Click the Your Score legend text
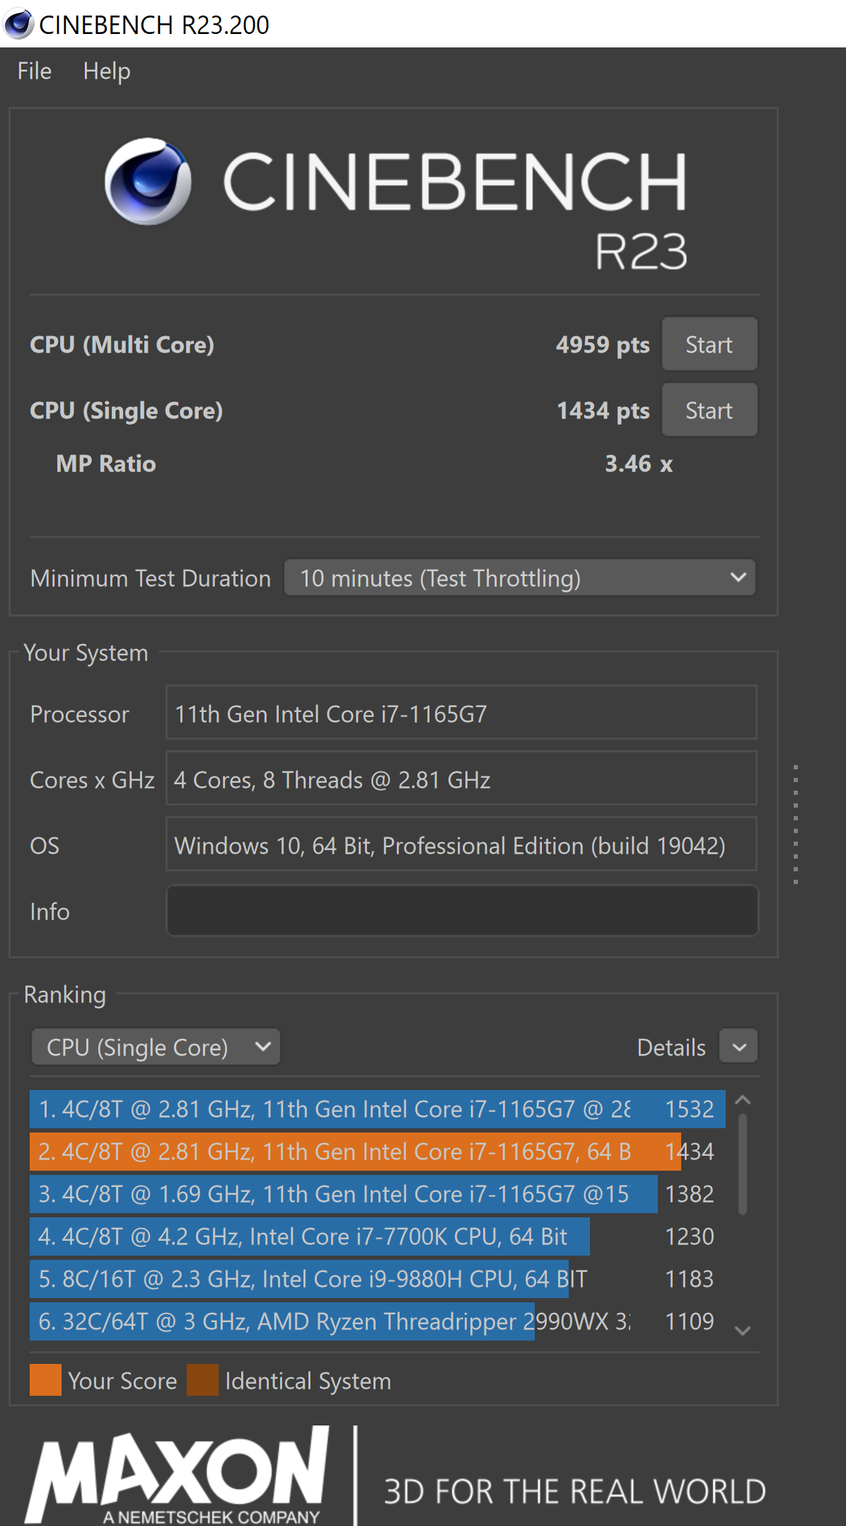Screen dimensions: 846x1526 [x=123, y=1381]
